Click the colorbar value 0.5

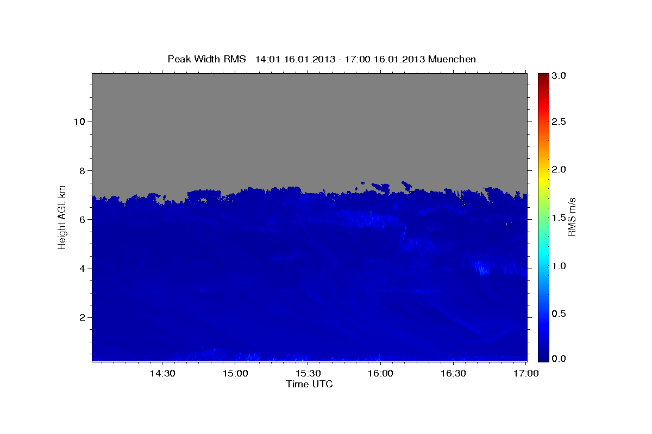pyautogui.click(x=559, y=314)
